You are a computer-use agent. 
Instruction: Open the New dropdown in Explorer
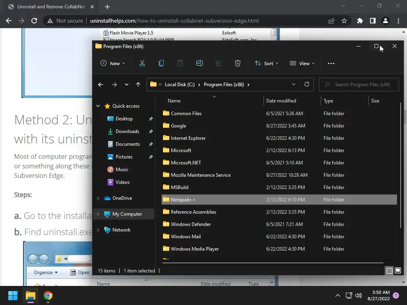tap(112, 63)
